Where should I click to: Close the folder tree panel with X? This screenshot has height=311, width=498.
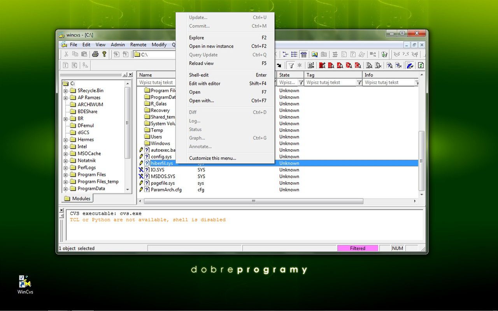130,75
